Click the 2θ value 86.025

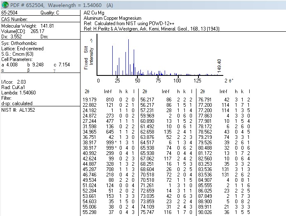205,191
